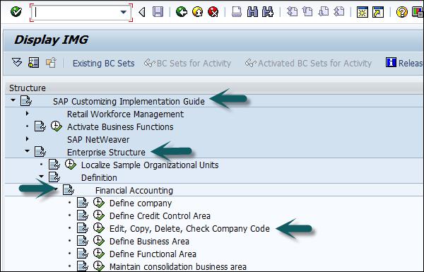
Task: Execute Localize Sample Organizational Units clock icon
Action: tap(70, 165)
